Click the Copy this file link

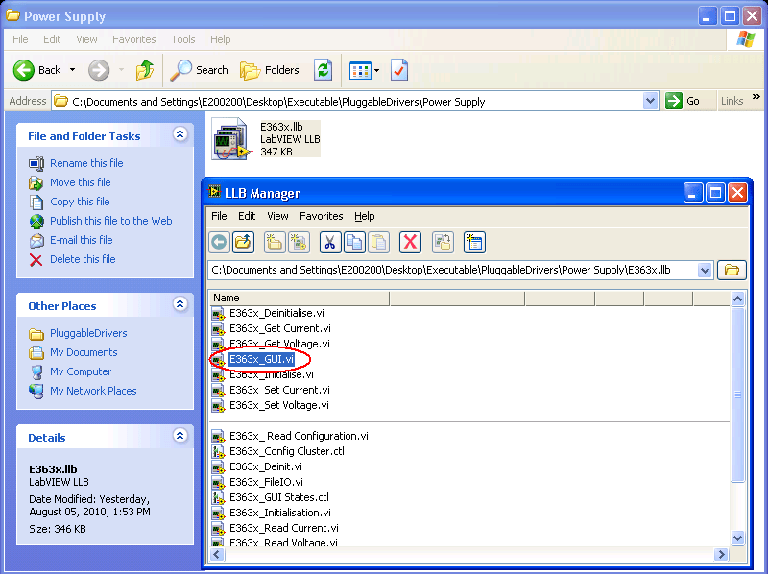pyautogui.click(x=80, y=202)
